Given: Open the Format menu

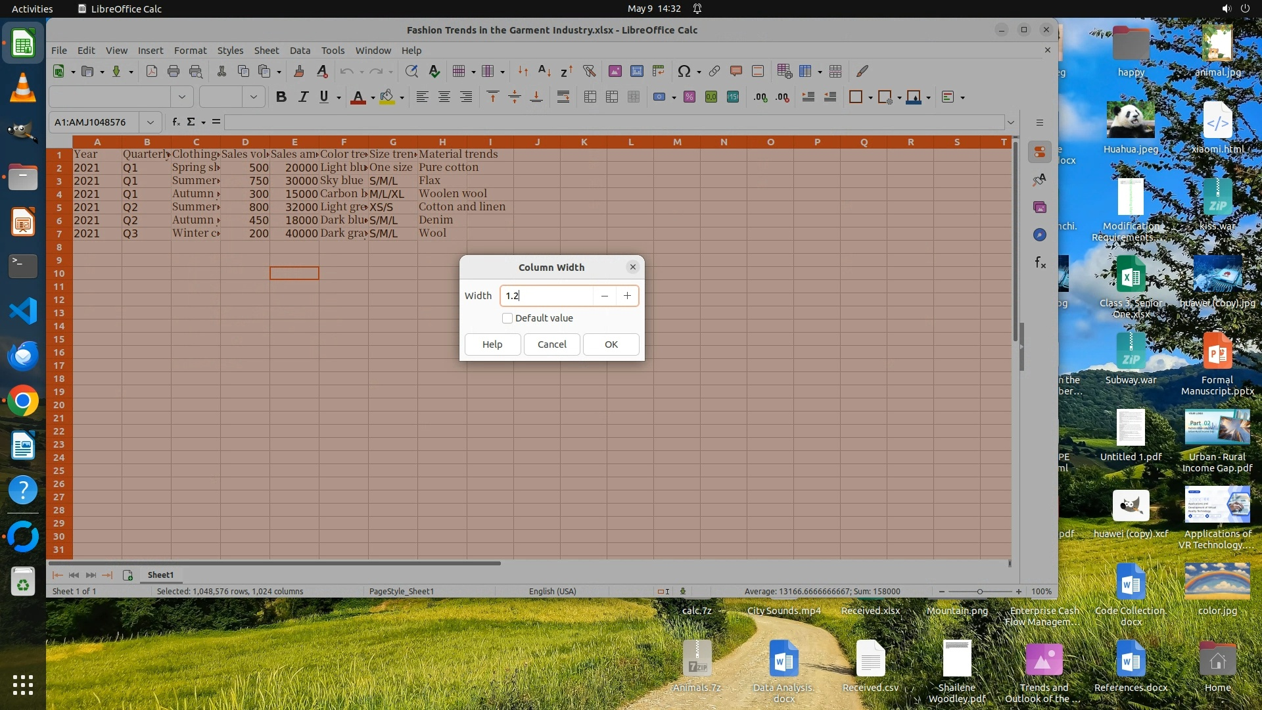Looking at the screenshot, I should [x=190, y=51].
